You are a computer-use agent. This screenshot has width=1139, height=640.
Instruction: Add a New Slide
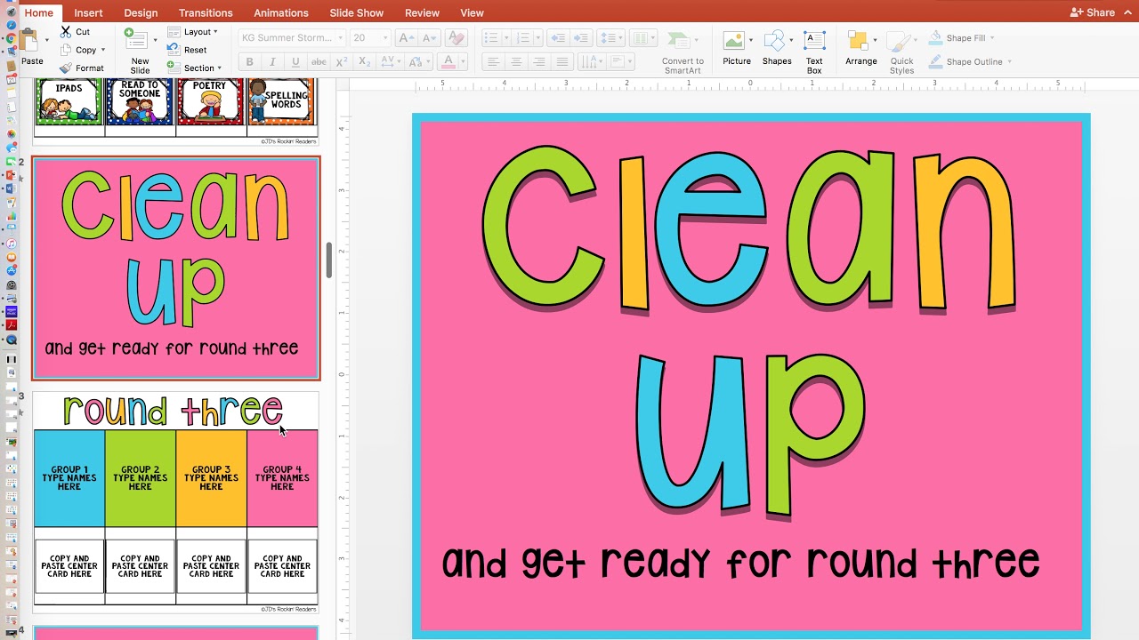pyautogui.click(x=139, y=52)
